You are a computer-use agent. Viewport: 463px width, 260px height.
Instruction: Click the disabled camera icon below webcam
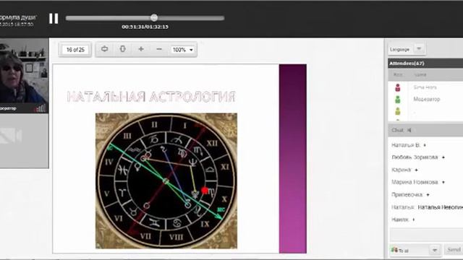(11, 136)
